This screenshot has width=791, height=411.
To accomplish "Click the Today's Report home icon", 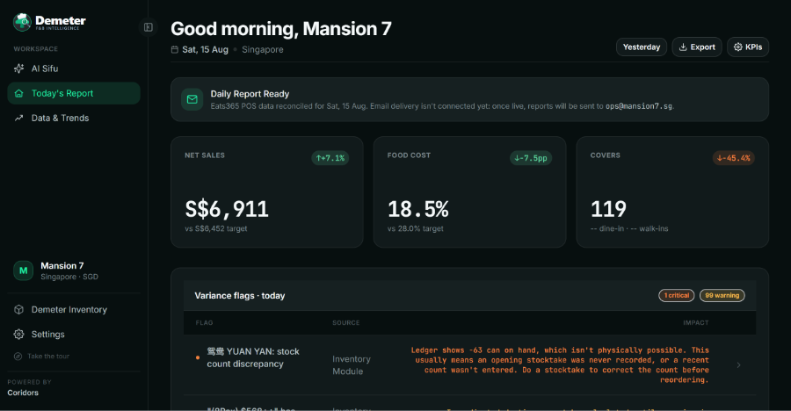I will [19, 93].
